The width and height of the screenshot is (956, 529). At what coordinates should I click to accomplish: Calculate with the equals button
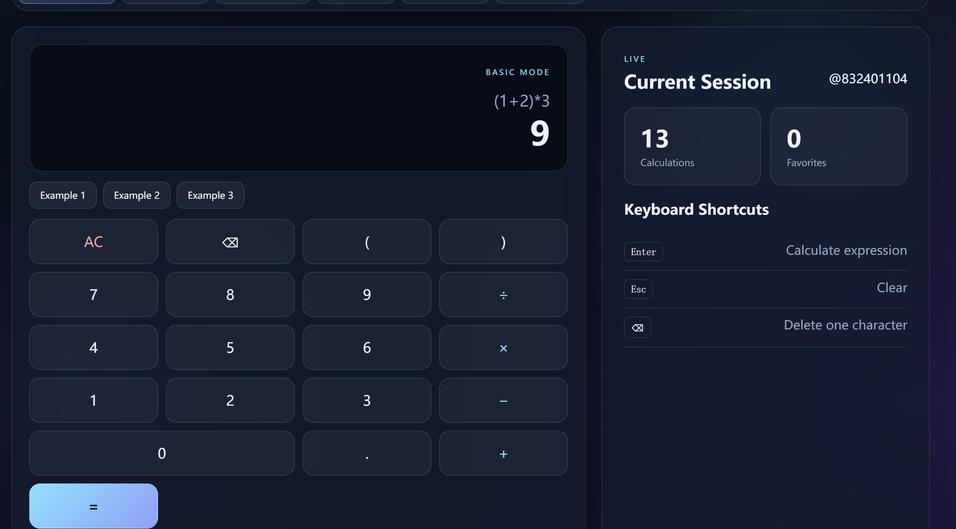click(x=93, y=506)
